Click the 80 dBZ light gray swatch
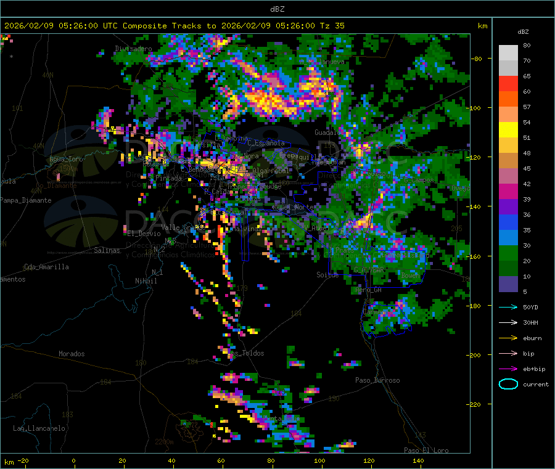Screen dimensions: 555x469 click(508, 53)
